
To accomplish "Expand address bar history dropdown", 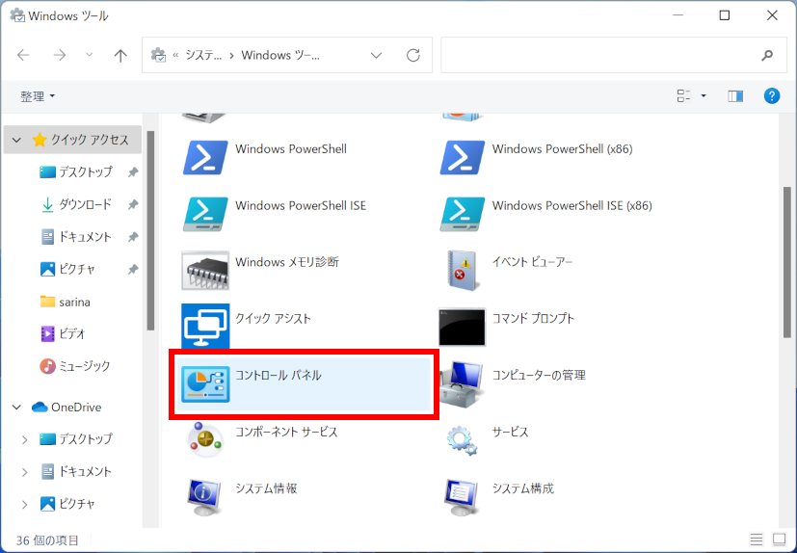I will click(x=376, y=55).
